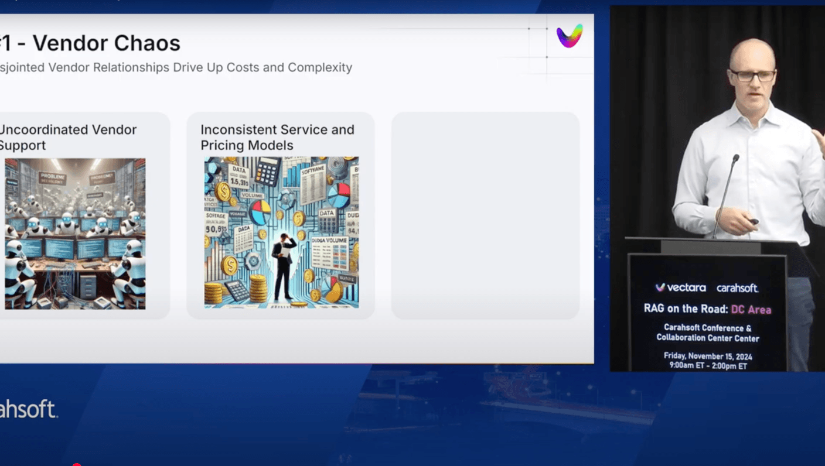825x466 pixels.
Task: Click the "Friday, November 15, 2024" date
Action: [x=707, y=356]
